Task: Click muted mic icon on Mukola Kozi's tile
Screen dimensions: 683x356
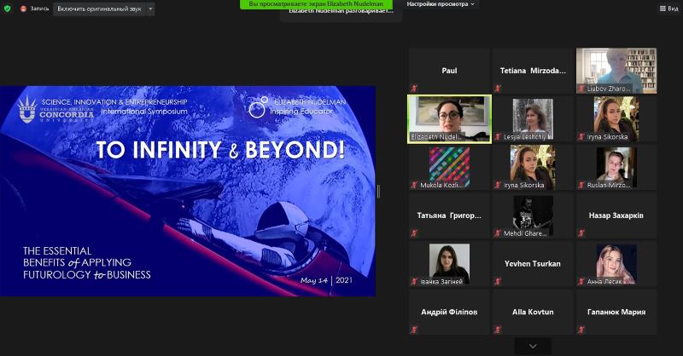Action: [x=414, y=185]
